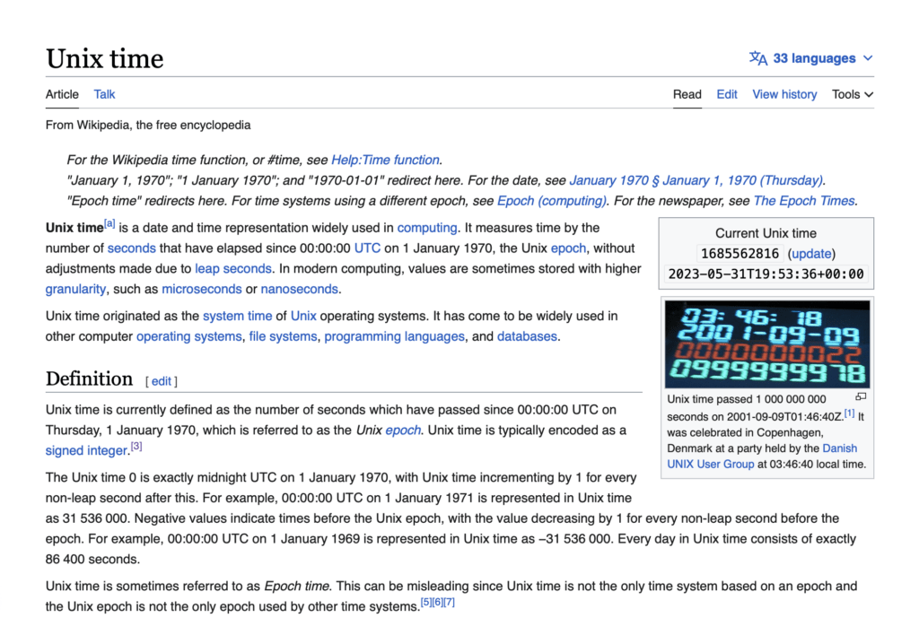
Task: Select the Article tab
Action: (x=62, y=94)
